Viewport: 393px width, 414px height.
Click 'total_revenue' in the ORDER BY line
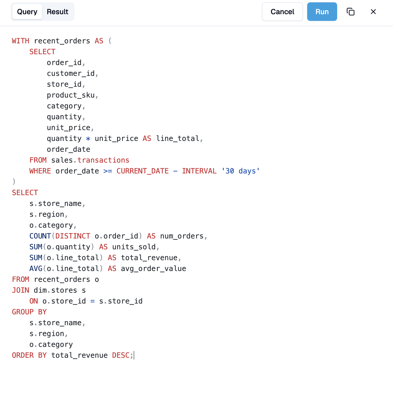tap(79, 355)
